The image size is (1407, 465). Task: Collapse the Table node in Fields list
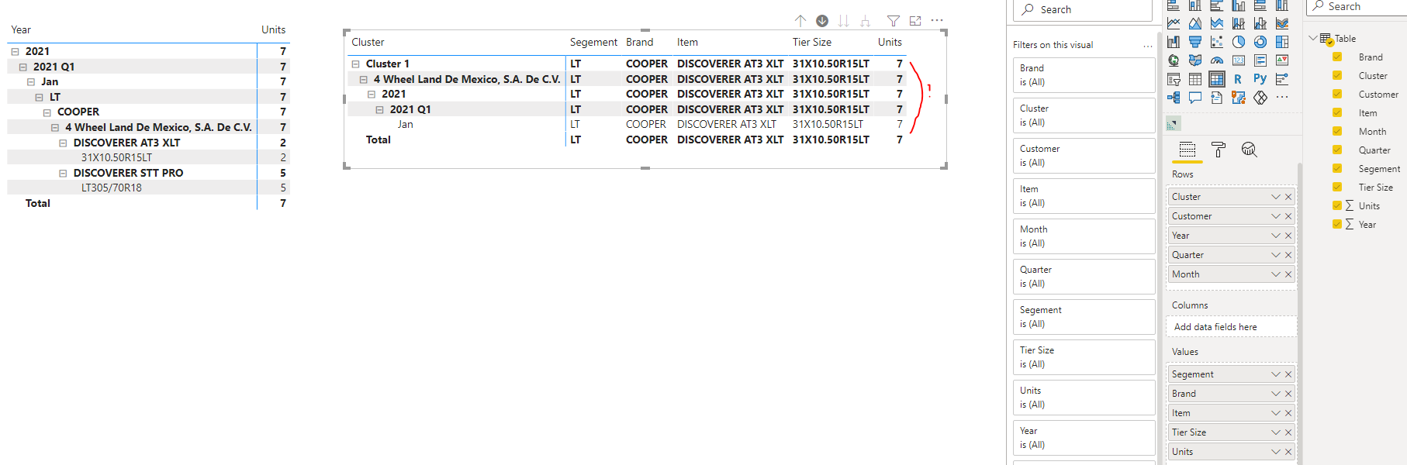1313,38
